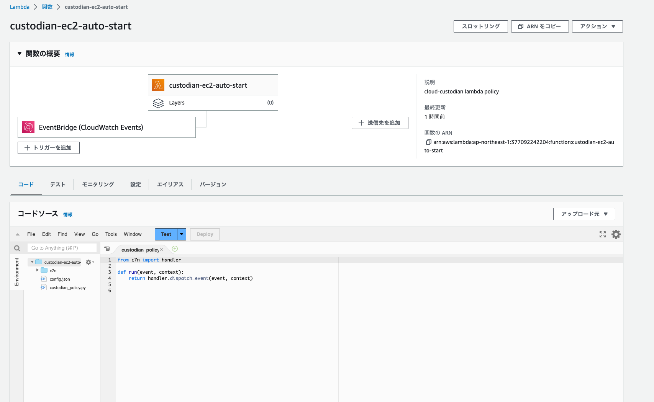The width and height of the screenshot is (654, 402).
Task: Click the 'cloud-custodian lambda policy' description text
Action: coord(462,92)
